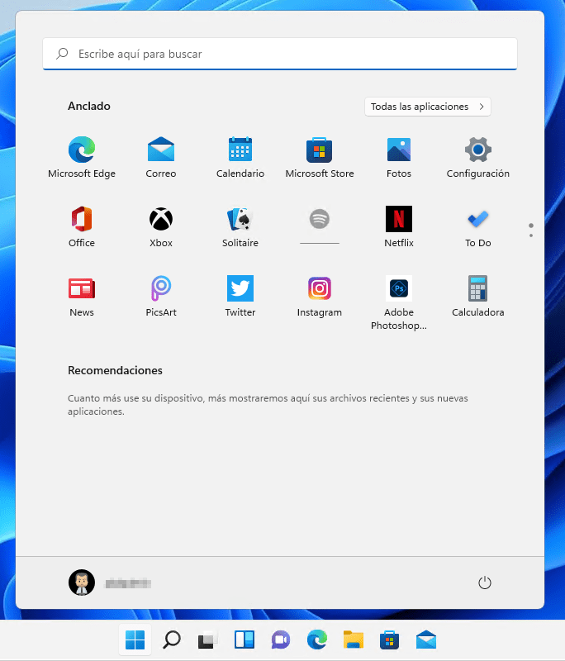The image size is (565, 661).
Task: Open the News app
Action: click(81, 296)
